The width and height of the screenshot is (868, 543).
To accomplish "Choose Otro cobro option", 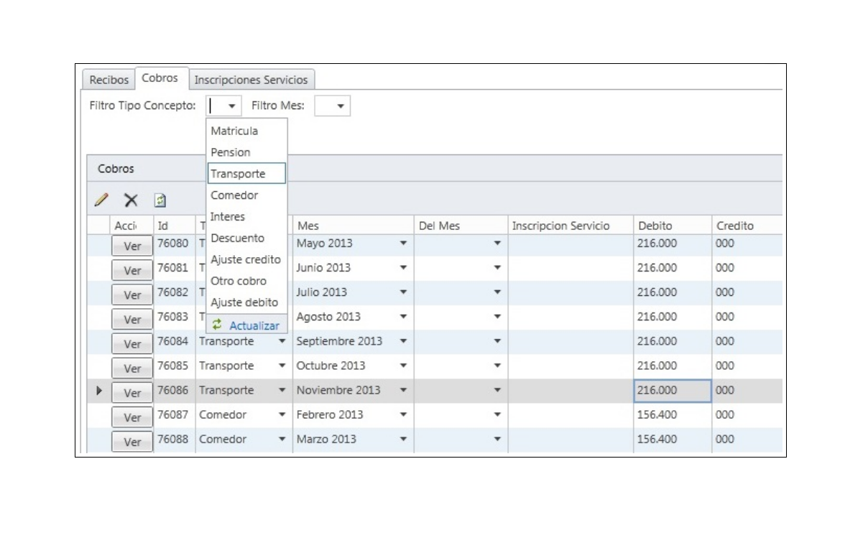I will coord(246,281).
